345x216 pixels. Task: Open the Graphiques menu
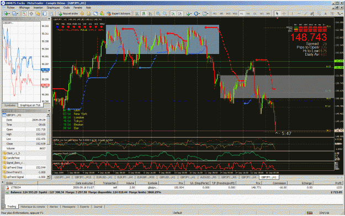pos(53,8)
